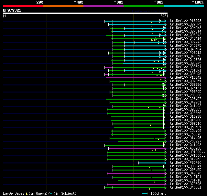Select the UniRef100_Q41403 label
This screenshot has width=207, height=196.
point(186,145)
